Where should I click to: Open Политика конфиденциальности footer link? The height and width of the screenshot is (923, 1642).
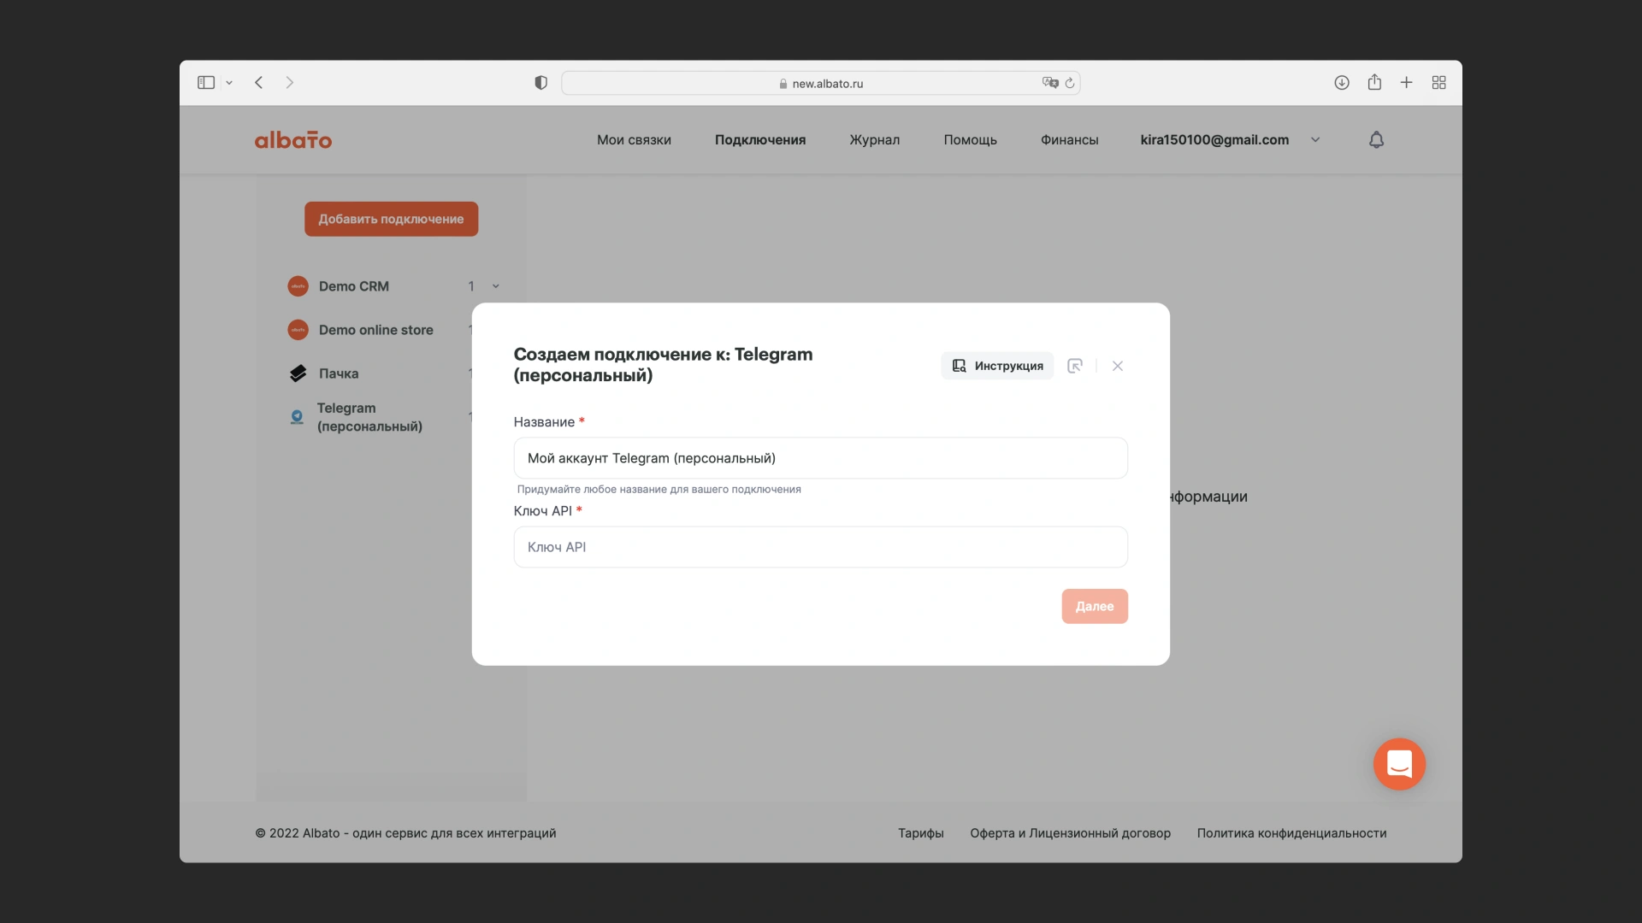tap(1291, 833)
